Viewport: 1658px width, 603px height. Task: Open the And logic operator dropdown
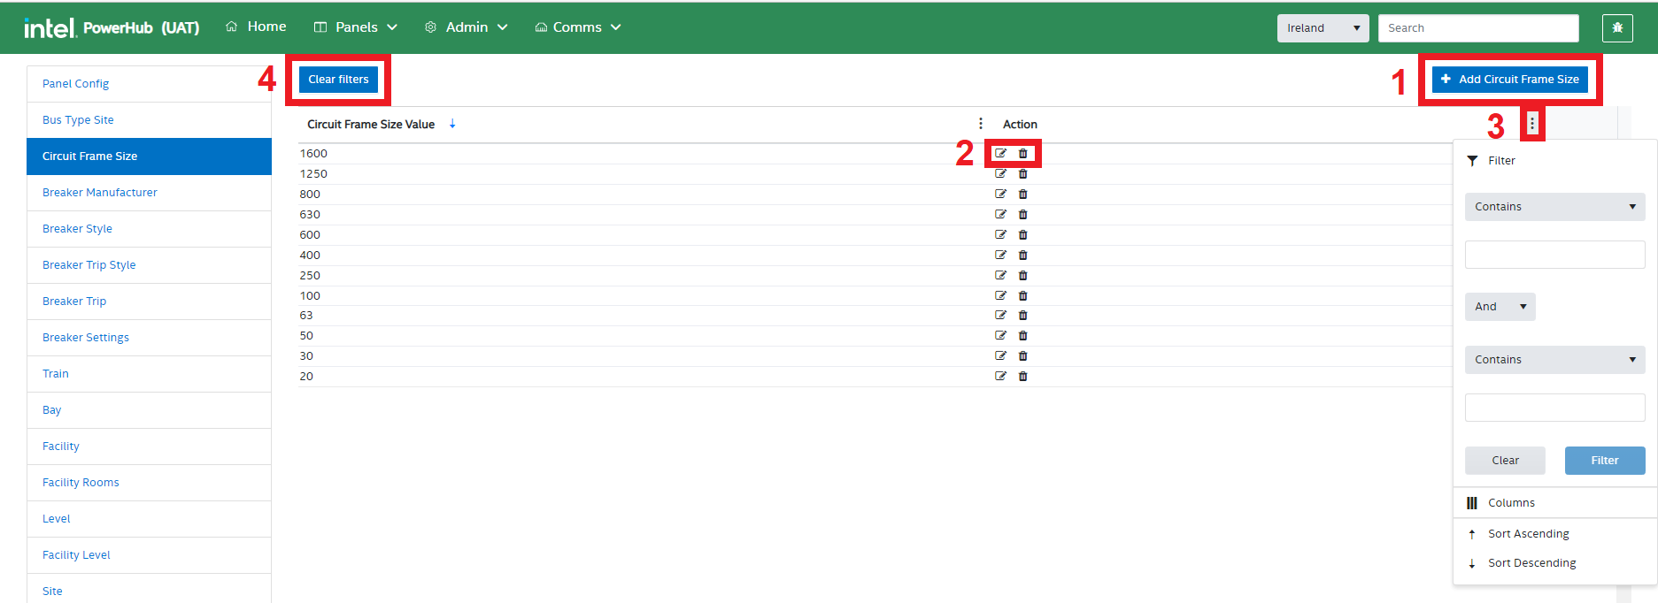[x=1500, y=307]
